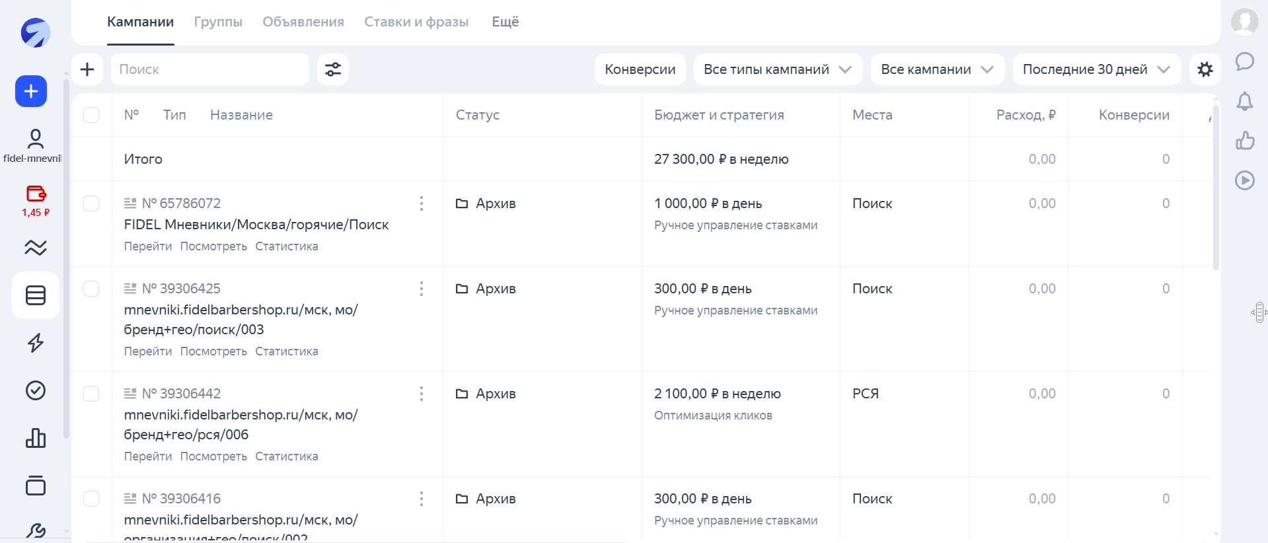Click the left sidebar vertical scrollbar
1268x543 pixels.
pyautogui.click(x=66, y=259)
